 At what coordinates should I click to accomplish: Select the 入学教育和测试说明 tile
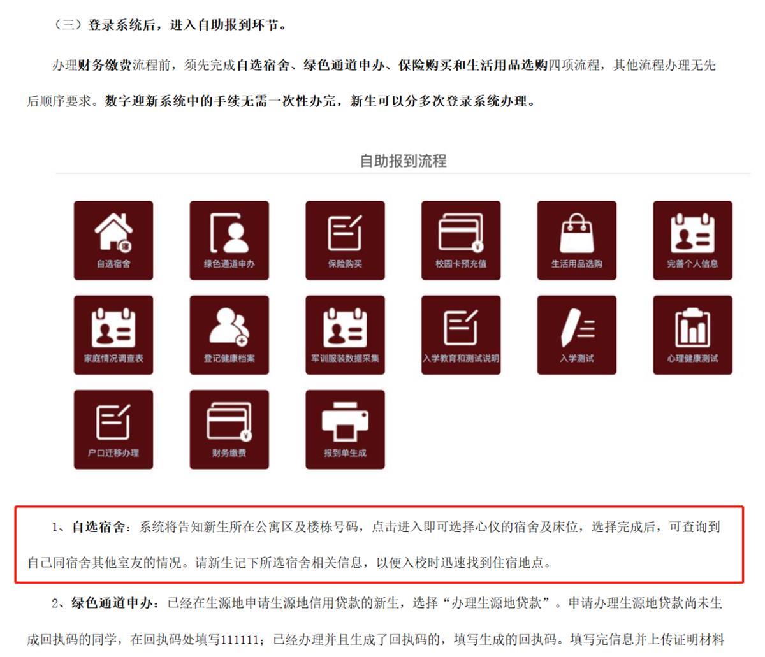coord(461,335)
